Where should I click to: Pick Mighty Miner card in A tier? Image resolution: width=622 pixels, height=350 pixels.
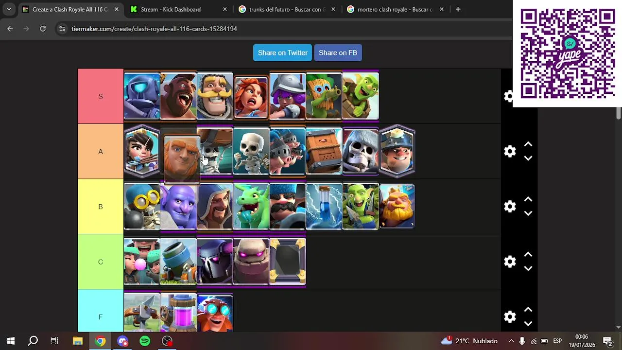click(x=397, y=152)
